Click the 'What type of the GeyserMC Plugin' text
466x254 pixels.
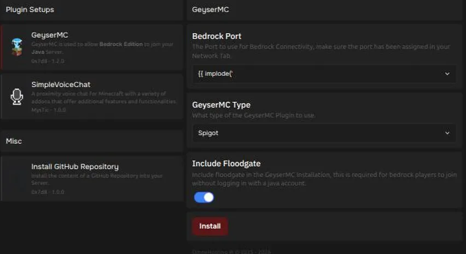tap(253, 115)
